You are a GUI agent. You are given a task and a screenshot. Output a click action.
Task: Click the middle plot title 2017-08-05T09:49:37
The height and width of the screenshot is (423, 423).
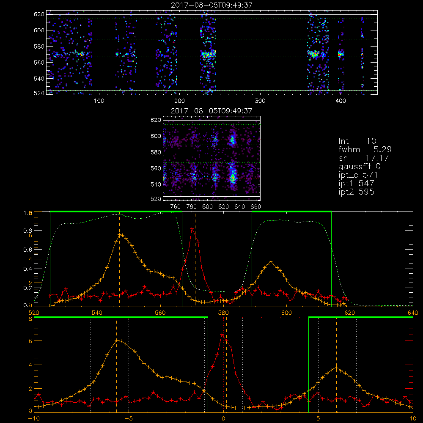click(211, 111)
